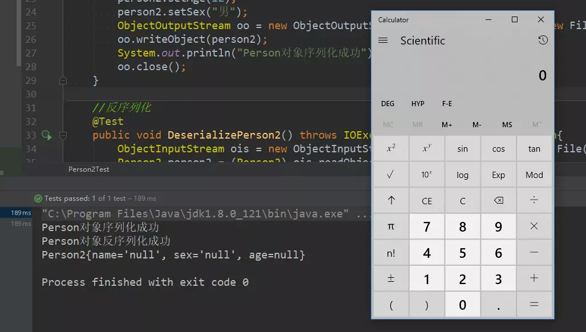Click the open parenthesis button
The height and width of the screenshot is (332, 586).
click(391, 305)
